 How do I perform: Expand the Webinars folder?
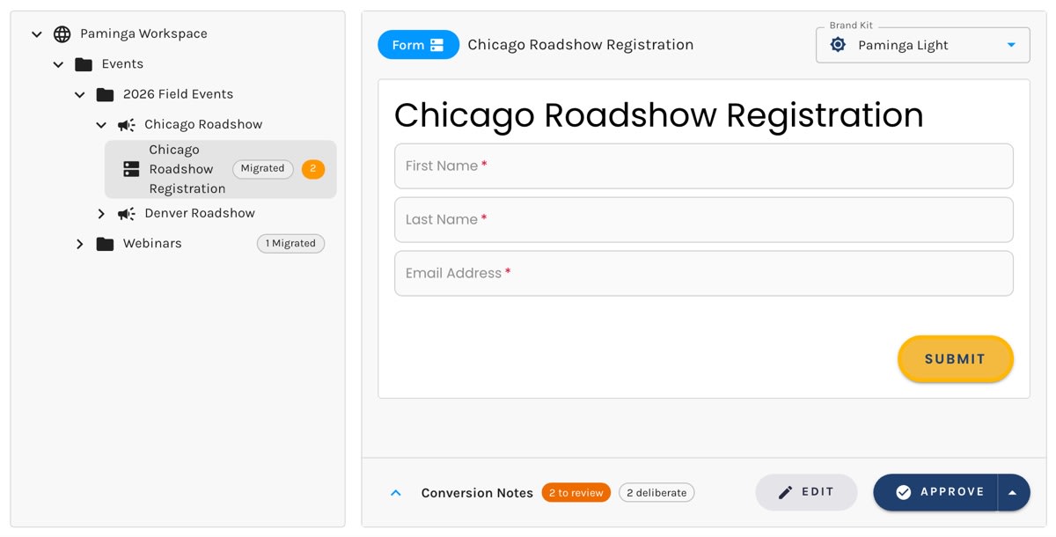(79, 244)
